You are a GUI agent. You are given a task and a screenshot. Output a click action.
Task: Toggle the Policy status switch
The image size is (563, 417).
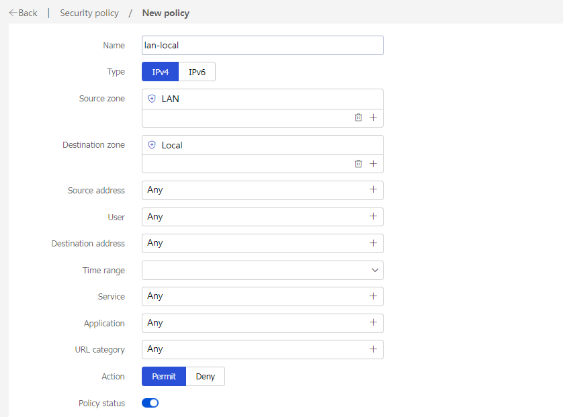click(x=150, y=403)
